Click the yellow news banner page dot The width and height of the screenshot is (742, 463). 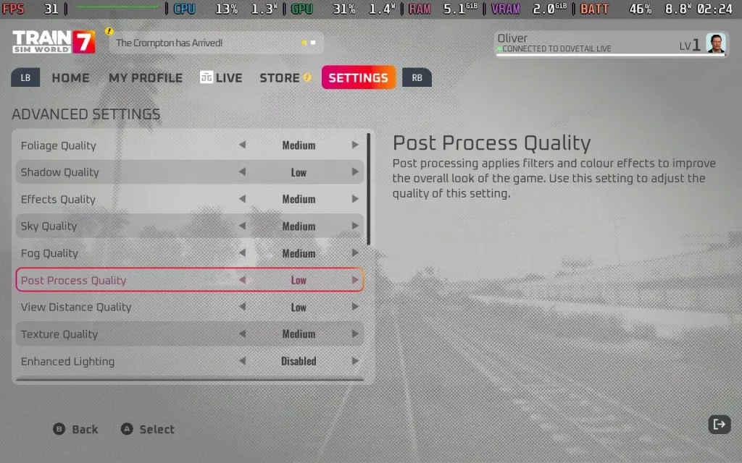(x=304, y=43)
